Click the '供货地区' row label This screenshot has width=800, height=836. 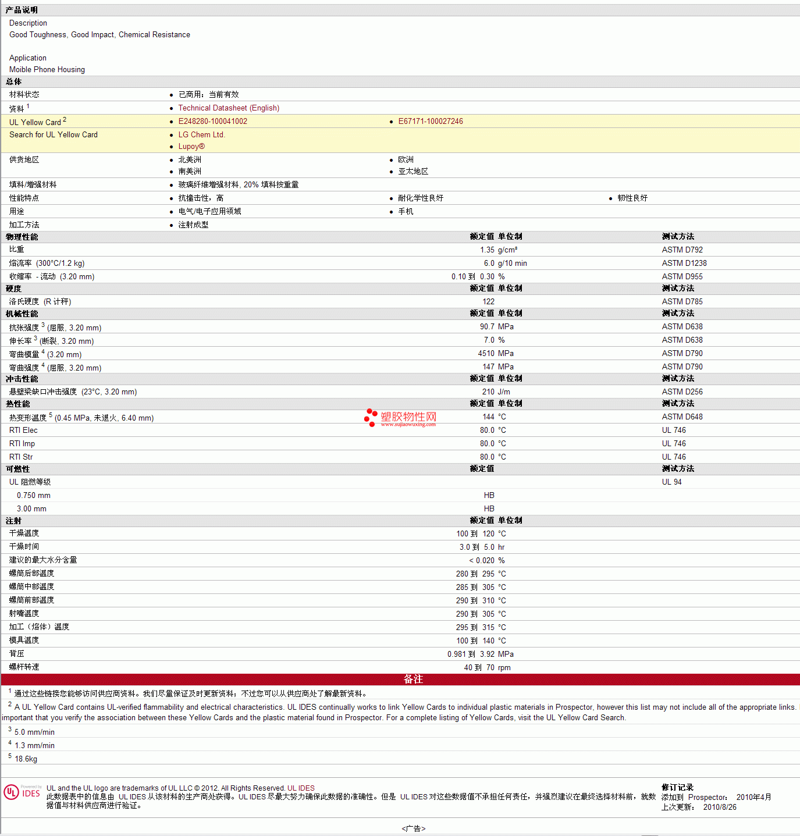click(24, 160)
